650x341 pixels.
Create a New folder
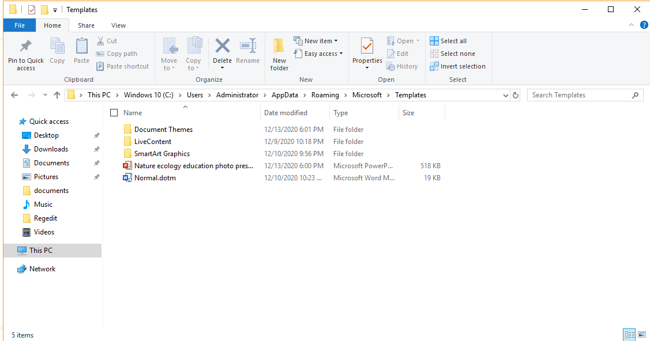(279, 54)
